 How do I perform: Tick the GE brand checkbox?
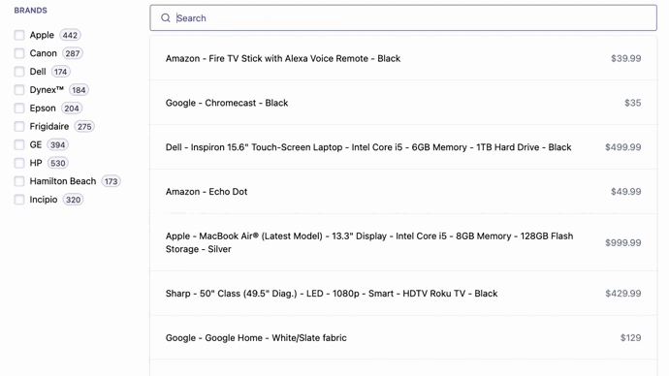click(x=19, y=145)
